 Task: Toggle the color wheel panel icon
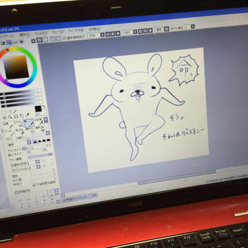(x=9, y=42)
